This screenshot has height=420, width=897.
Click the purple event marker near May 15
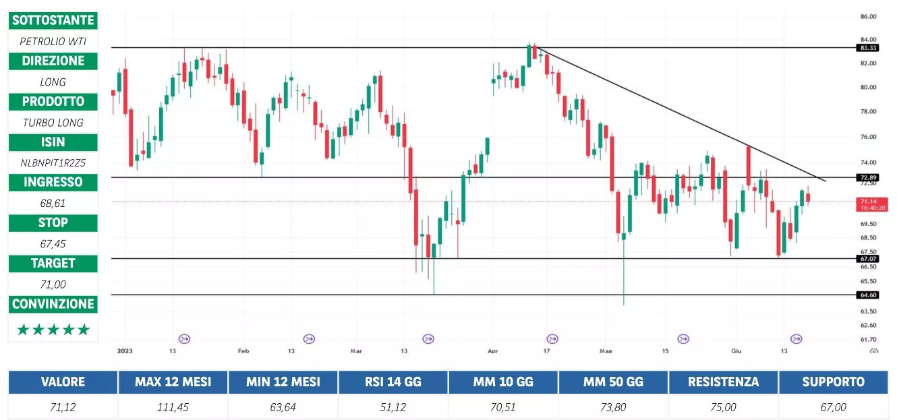(x=683, y=338)
